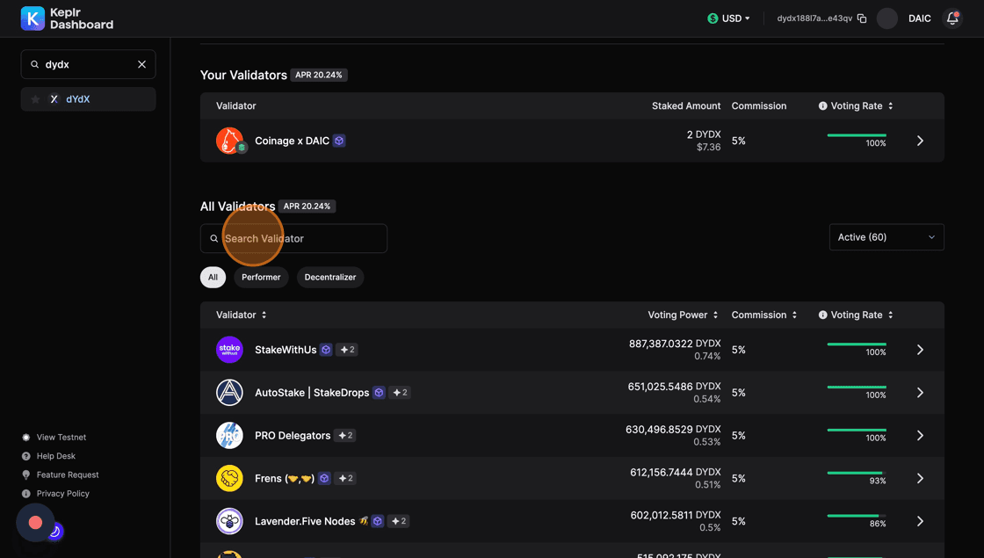Viewport: 984px width, 558px height.
Task: Select the Performer filter tab
Action: [261, 277]
